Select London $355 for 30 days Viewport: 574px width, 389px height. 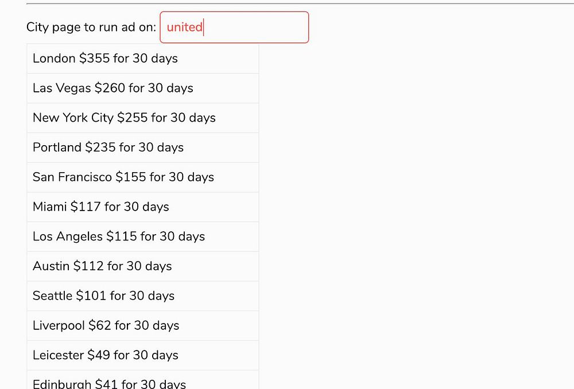[x=142, y=59]
